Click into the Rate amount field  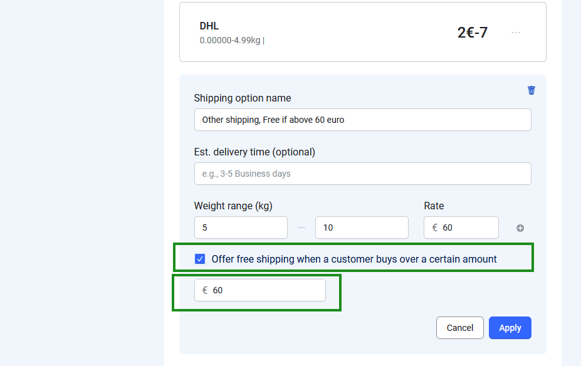coord(467,227)
